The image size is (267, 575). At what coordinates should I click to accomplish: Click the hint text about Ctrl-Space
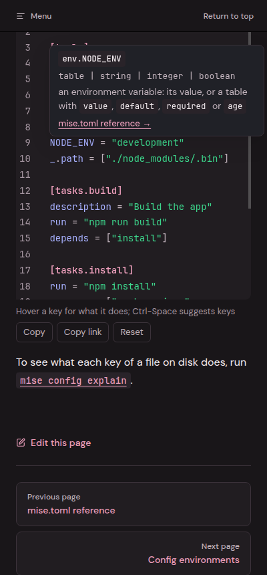[x=125, y=312]
